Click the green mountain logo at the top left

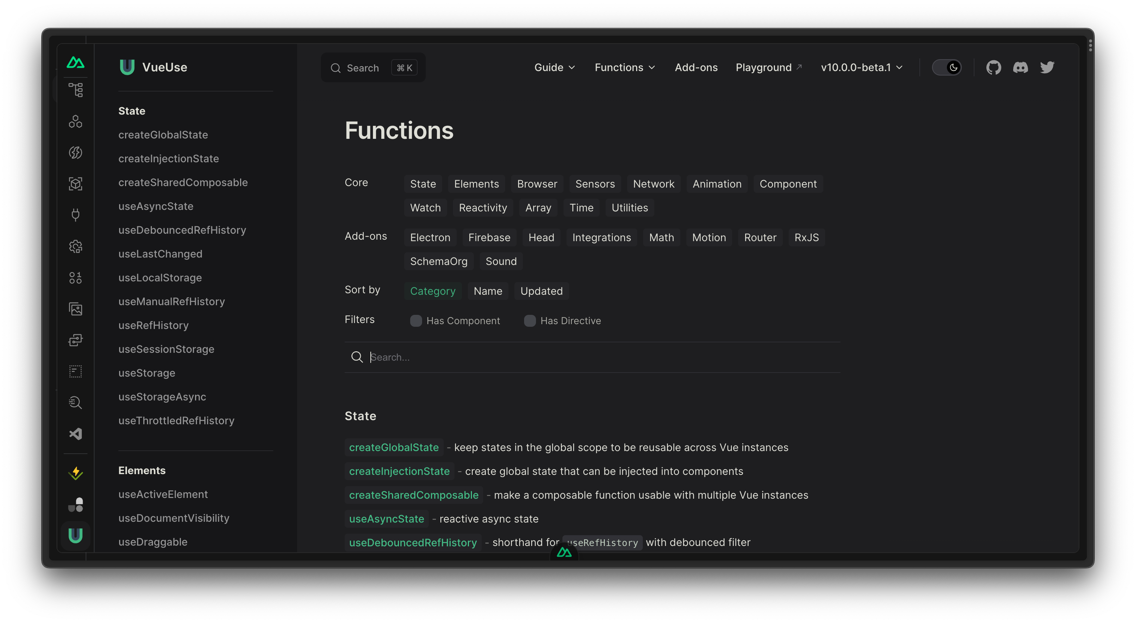pos(76,63)
